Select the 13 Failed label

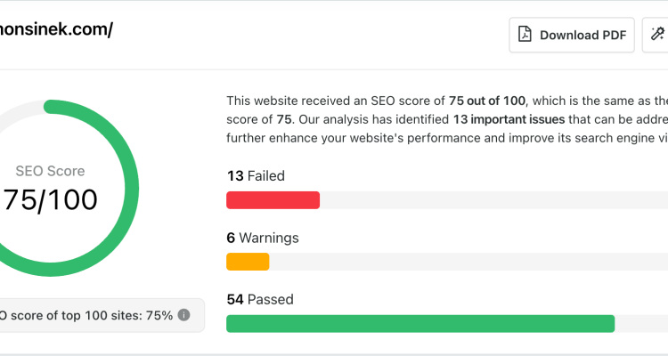(256, 176)
